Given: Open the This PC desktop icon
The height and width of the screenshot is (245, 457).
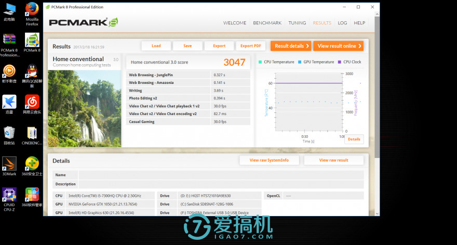Looking at the screenshot, I should [9, 11].
